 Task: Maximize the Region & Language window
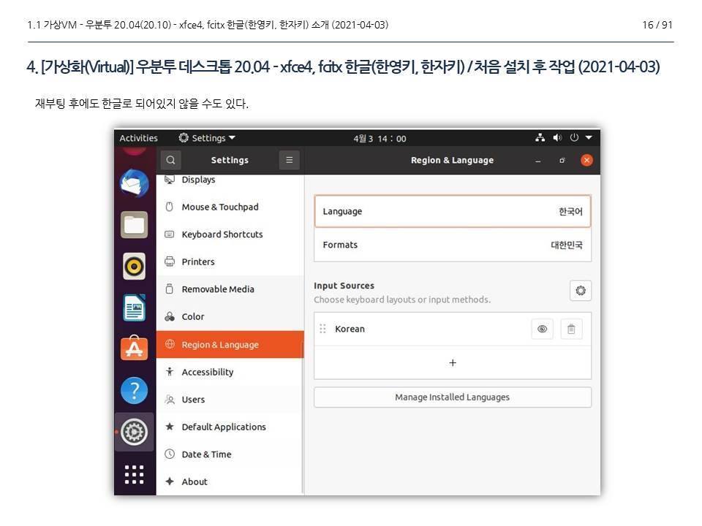coord(562,161)
